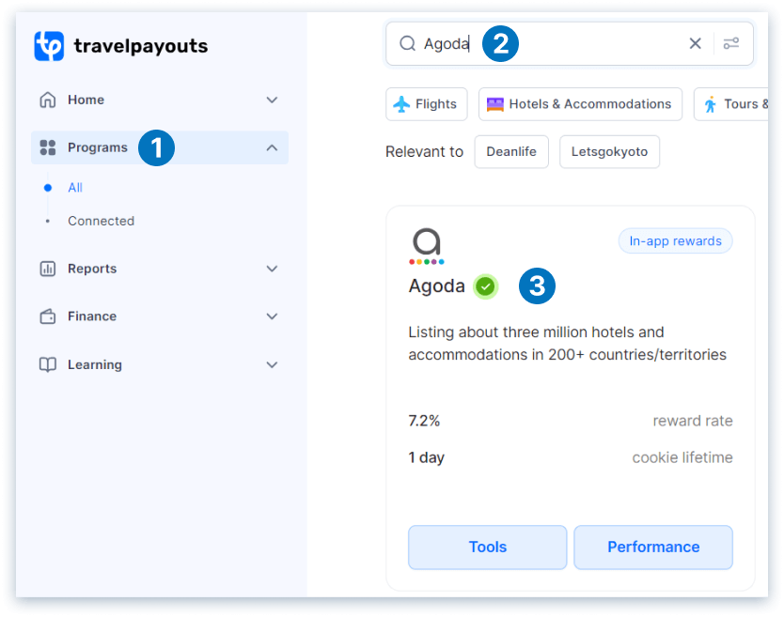The image size is (784, 617).
Task: Open the Agoda Tools button
Action: (487, 547)
